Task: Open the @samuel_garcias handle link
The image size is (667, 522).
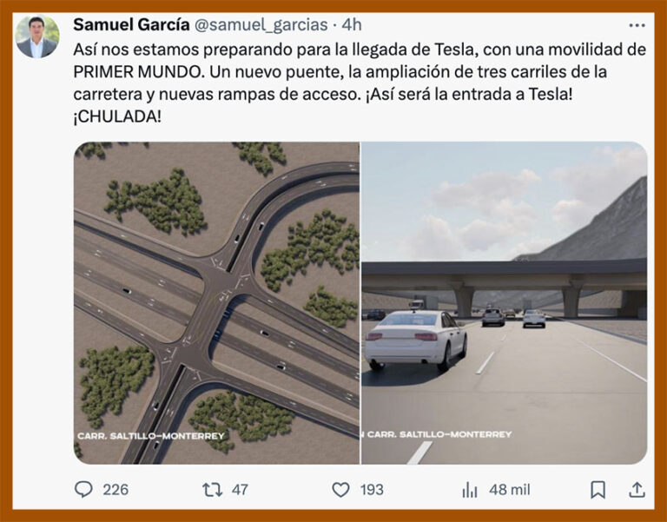Action: click(x=261, y=25)
